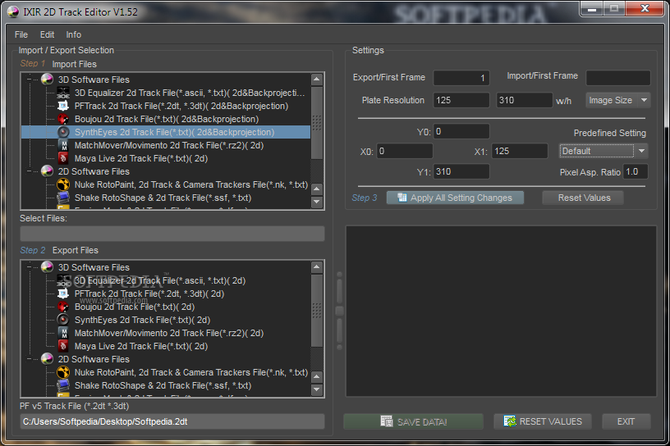Click the SynthEyes icon in Export Files list

click(x=63, y=320)
